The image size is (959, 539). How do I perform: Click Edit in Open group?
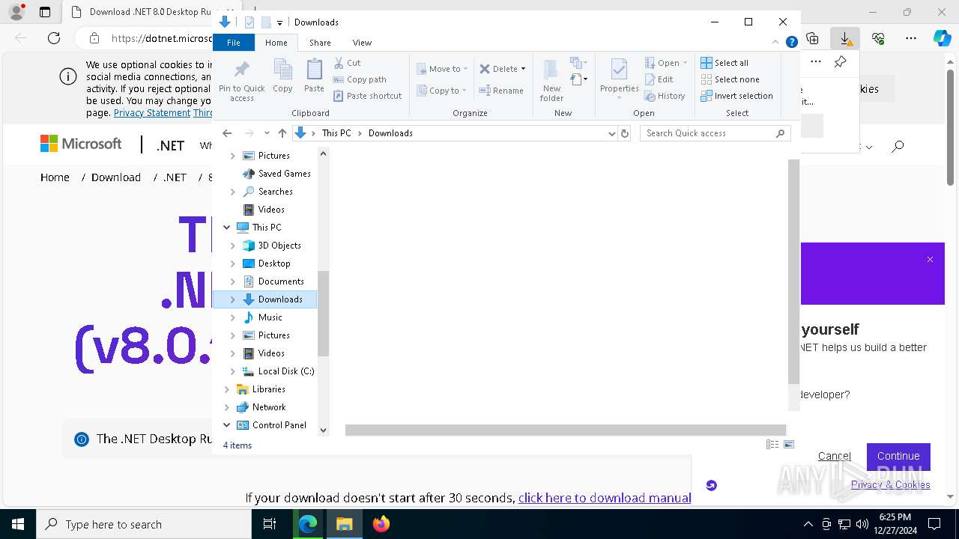pos(659,79)
